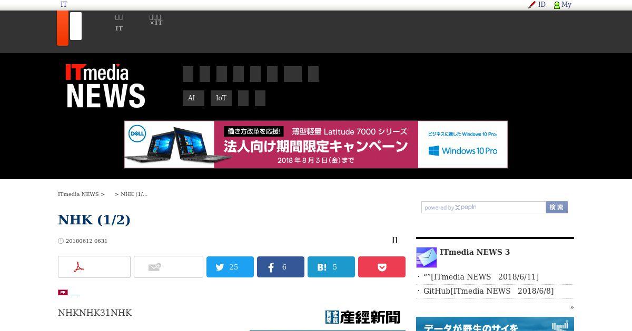Click the NHK (1/... breadcrumb entry

click(x=134, y=194)
